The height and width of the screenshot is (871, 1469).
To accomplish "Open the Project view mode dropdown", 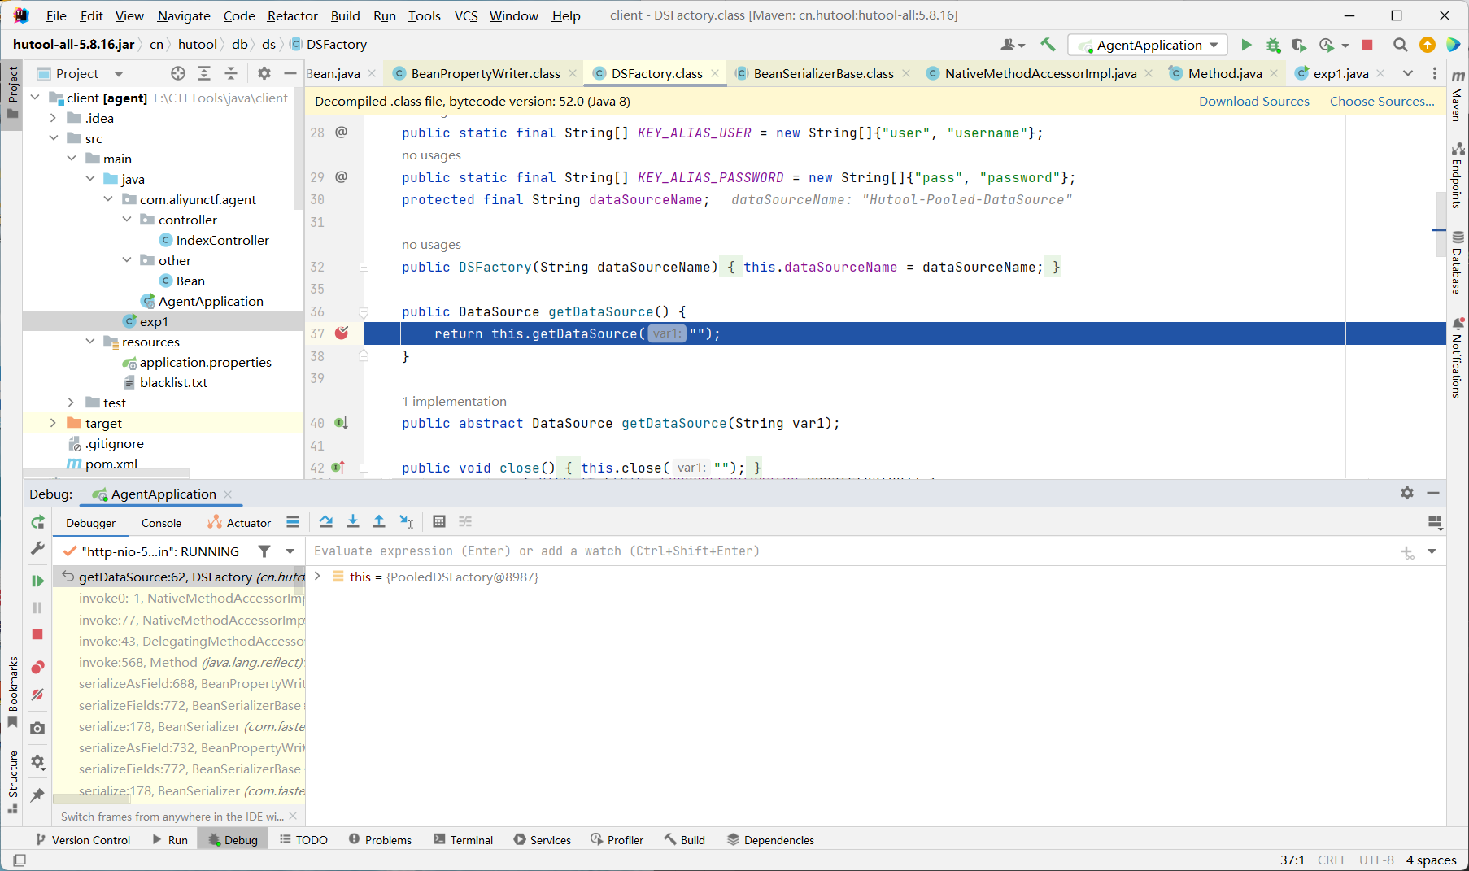I will pos(119,74).
